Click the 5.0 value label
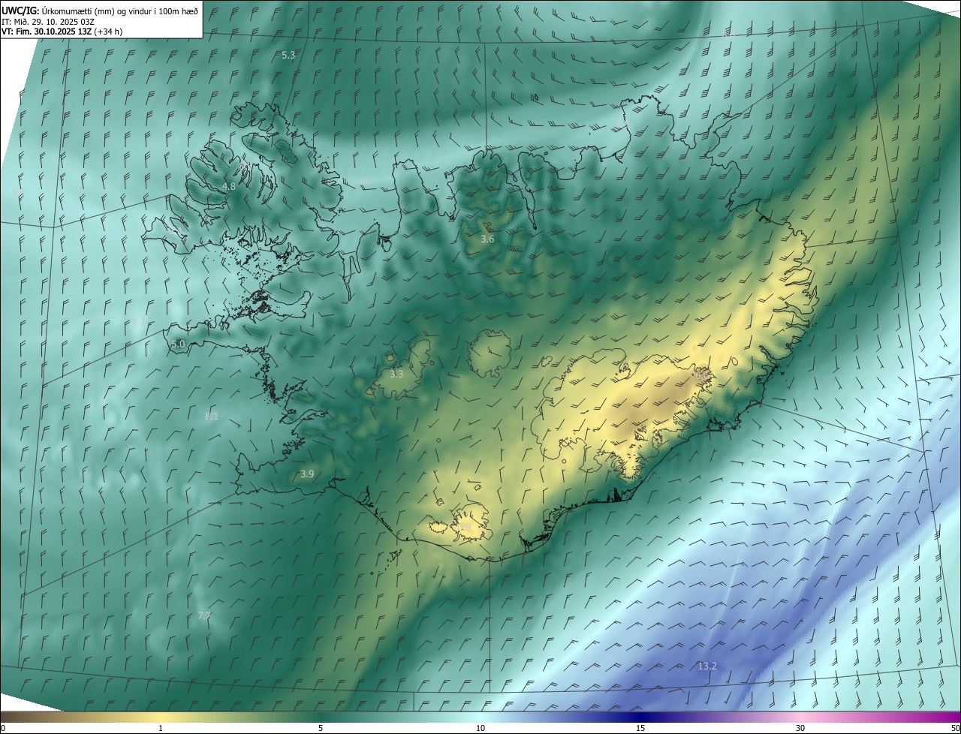This screenshot has width=961, height=734. 178,344
